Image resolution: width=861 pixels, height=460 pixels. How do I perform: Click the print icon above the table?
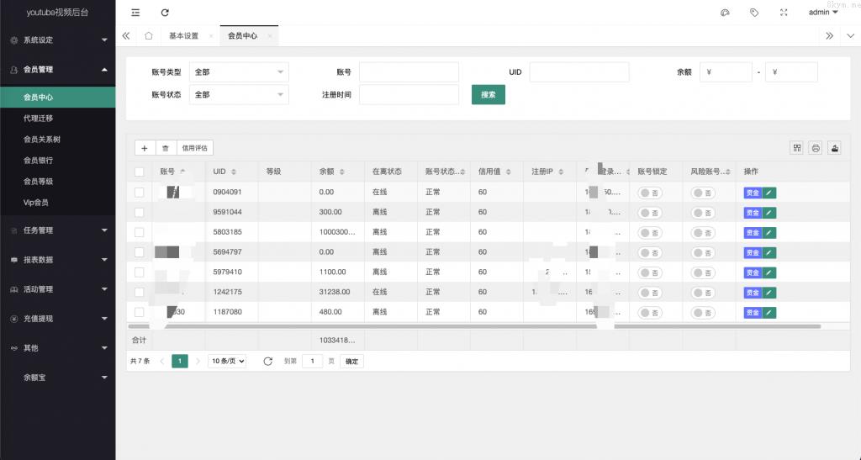point(816,148)
